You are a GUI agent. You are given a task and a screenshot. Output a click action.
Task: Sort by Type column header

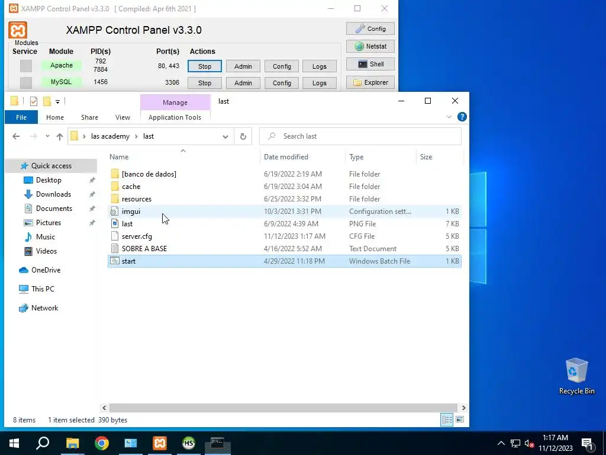(356, 156)
